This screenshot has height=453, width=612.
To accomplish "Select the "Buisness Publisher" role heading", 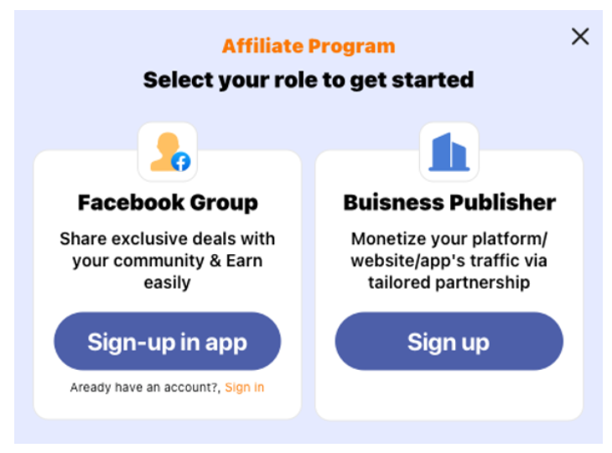I will [449, 202].
